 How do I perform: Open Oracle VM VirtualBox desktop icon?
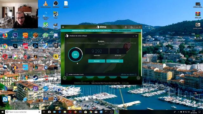(56, 101)
